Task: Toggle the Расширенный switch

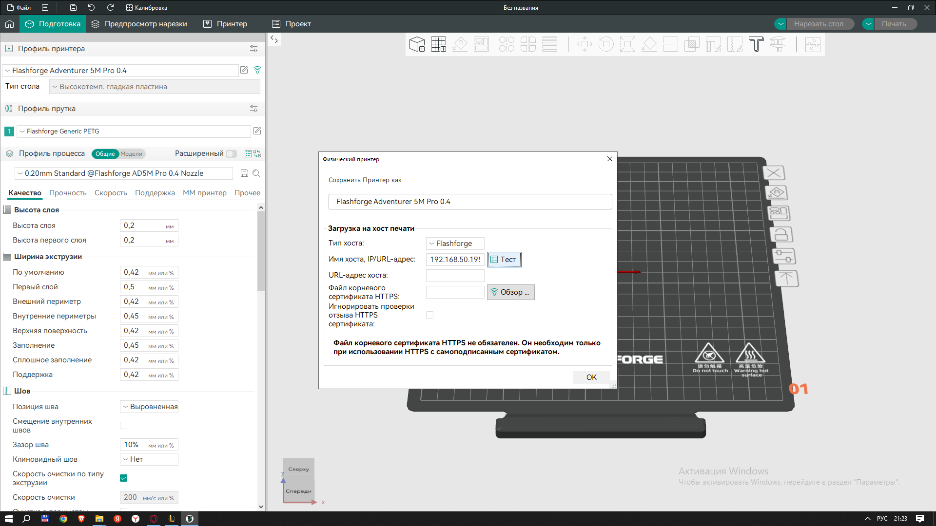Action: (232, 154)
